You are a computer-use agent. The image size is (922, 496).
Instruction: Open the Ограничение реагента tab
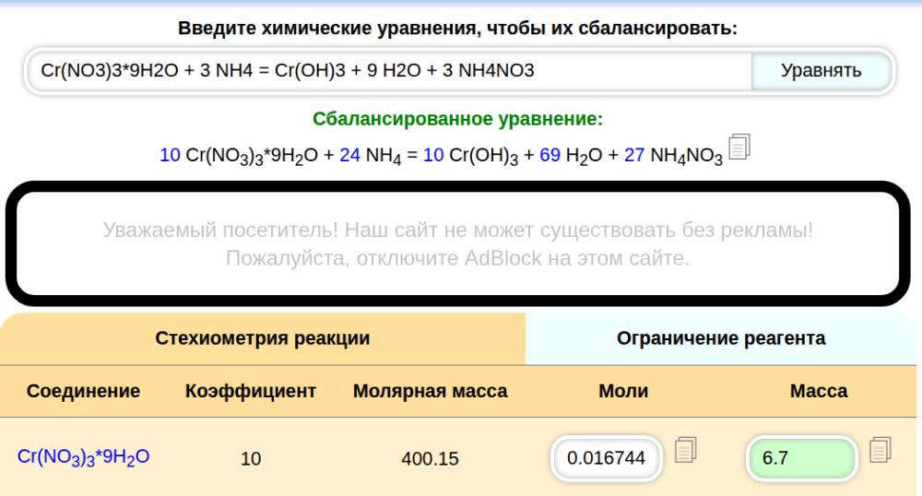[x=721, y=338]
